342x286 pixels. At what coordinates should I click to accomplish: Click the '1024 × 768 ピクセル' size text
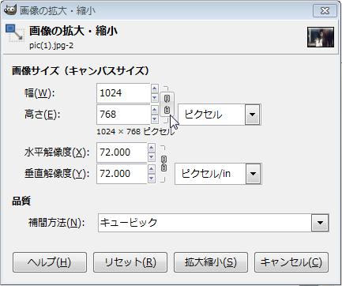[136, 131]
